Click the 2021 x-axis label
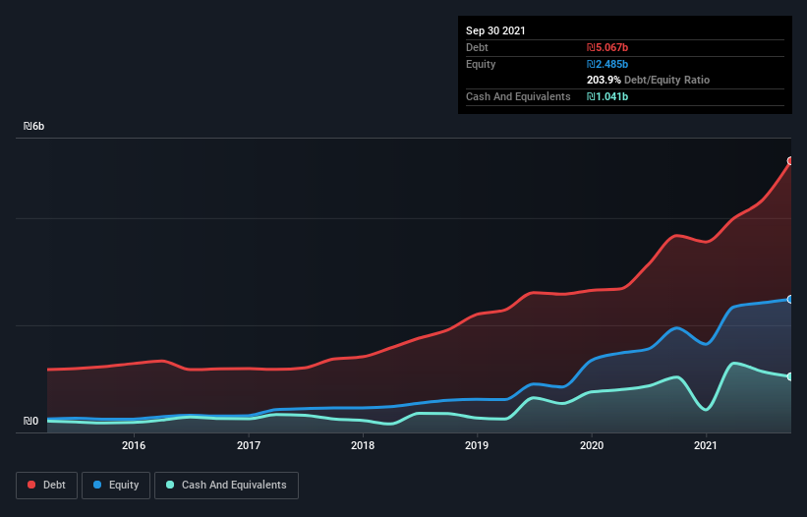This screenshot has height=517, width=807. [x=706, y=445]
